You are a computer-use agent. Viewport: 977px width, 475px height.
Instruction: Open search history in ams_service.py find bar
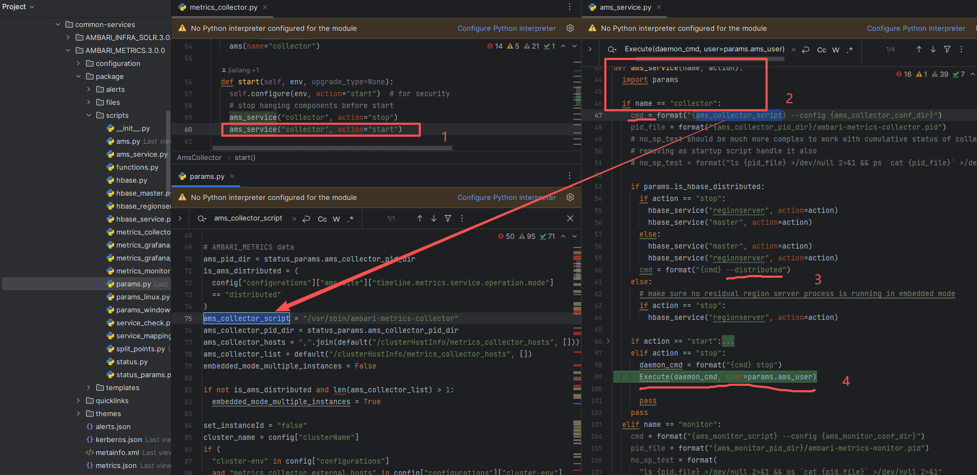pyautogui.click(x=612, y=49)
